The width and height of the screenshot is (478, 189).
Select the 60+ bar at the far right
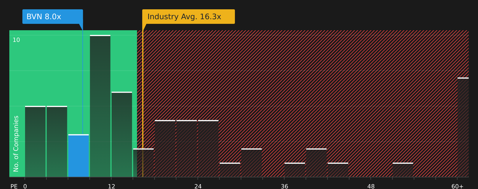(463, 127)
